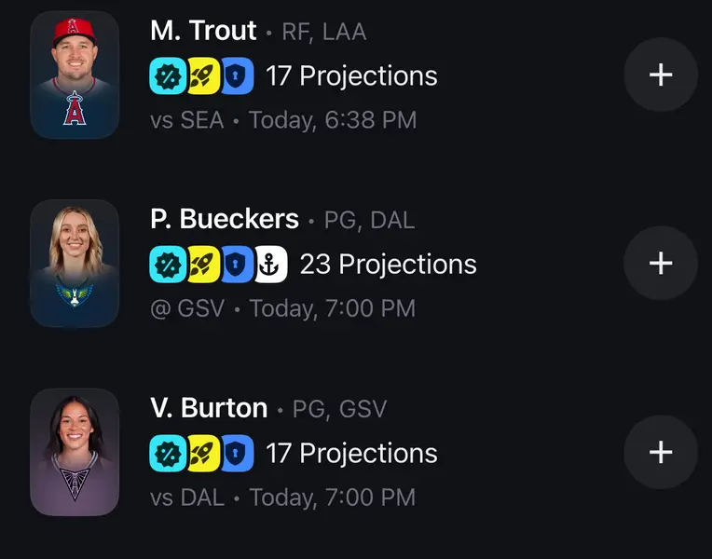Tap the yellow rocket badge for Bueckers
The height and width of the screenshot is (559, 712).
(x=202, y=264)
